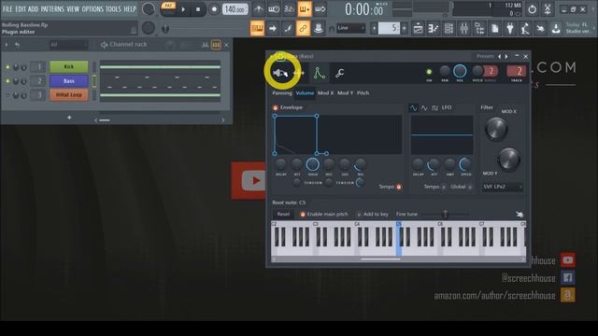This screenshot has height=336, width=598.
Task: Open the playlist view icon
Action: 418,28
